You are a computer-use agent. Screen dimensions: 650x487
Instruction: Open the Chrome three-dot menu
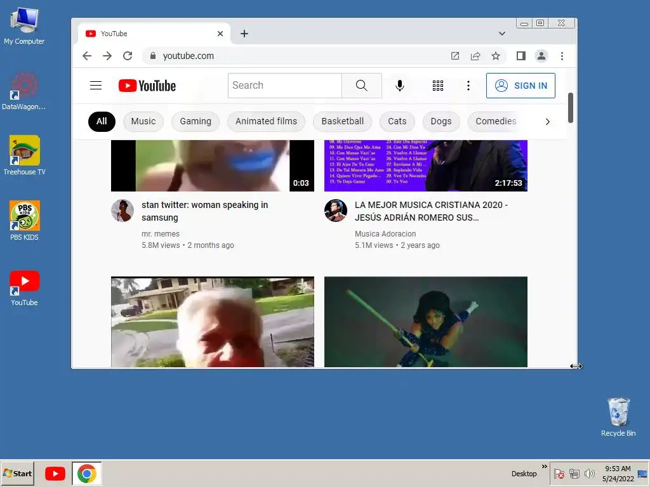(x=562, y=56)
